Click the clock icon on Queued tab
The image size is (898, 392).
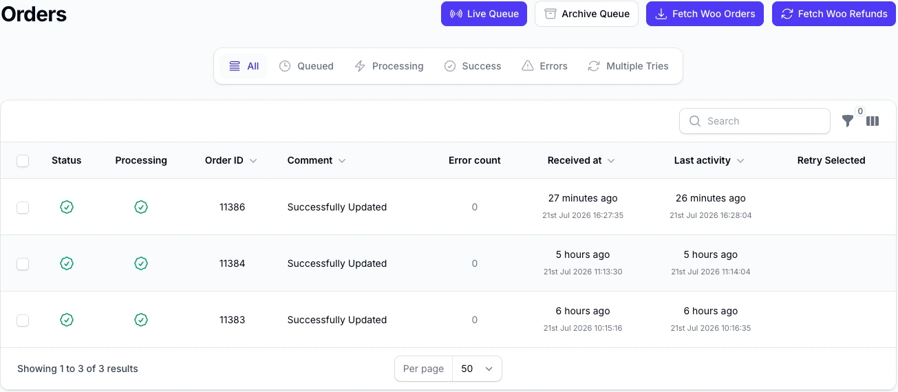pos(285,66)
